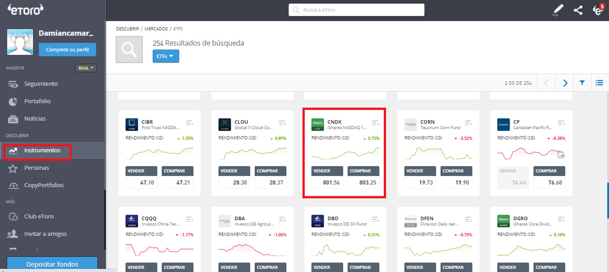The width and height of the screenshot is (609, 272).
Task: Open Club eToro in sidebar
Action: click(x=39, y=217)
